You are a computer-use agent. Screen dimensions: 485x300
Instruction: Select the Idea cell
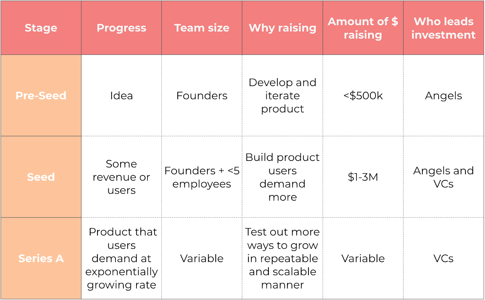coord(121,95)
